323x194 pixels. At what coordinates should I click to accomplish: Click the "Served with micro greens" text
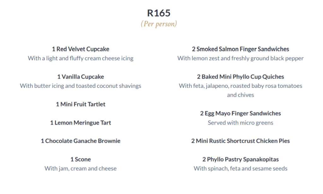click(x=240, y=123)
